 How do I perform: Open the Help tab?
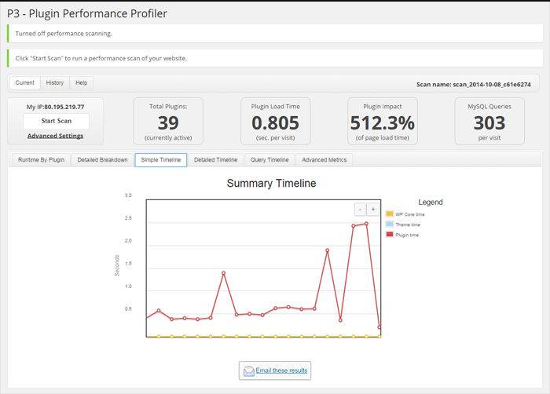[81, 82]
